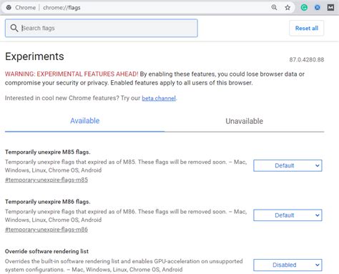Screen dimensions: 339x274
Task: Switch to the Unavailable tab
Action: click(x=245, y=121)
